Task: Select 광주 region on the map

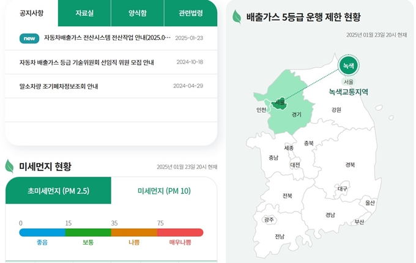Action: click(x=269, y=220)
